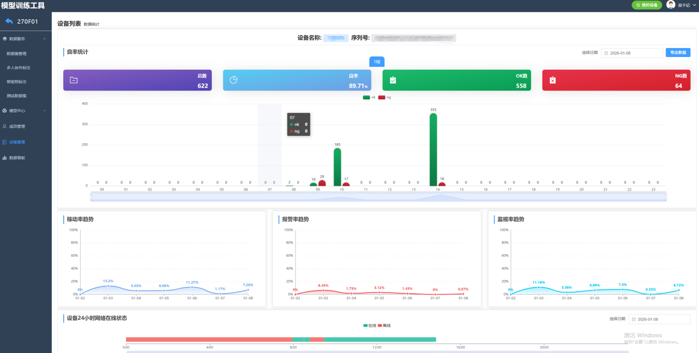Click the back arrow beside 270F01
The width and height of the screenshot is (699, 353).
(x=9, y=21)
